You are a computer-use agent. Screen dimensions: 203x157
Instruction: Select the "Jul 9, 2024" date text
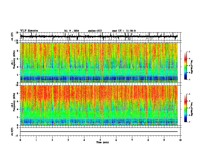(72, 31)
